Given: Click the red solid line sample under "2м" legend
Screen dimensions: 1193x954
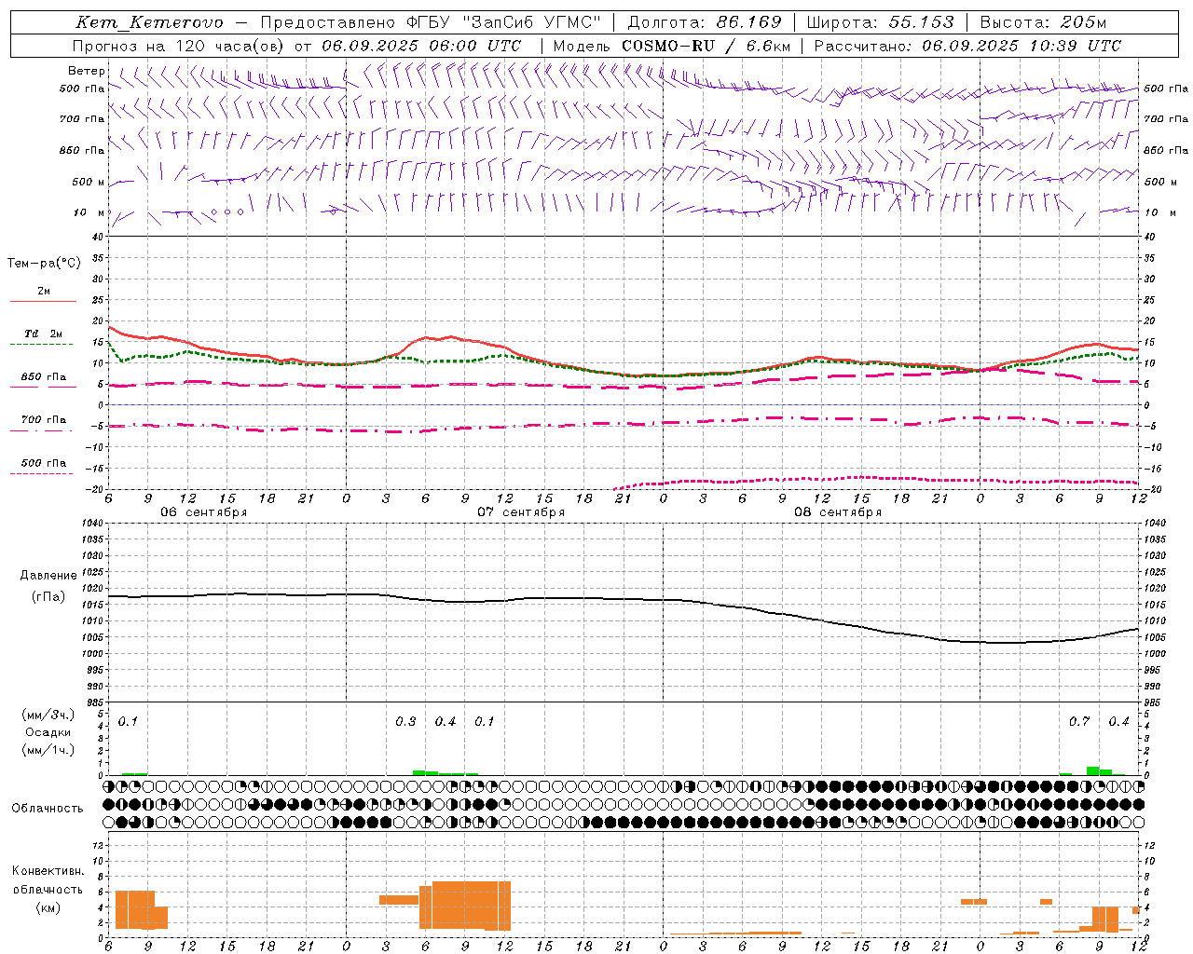Looking at the screenshot, I should [43, 301].
